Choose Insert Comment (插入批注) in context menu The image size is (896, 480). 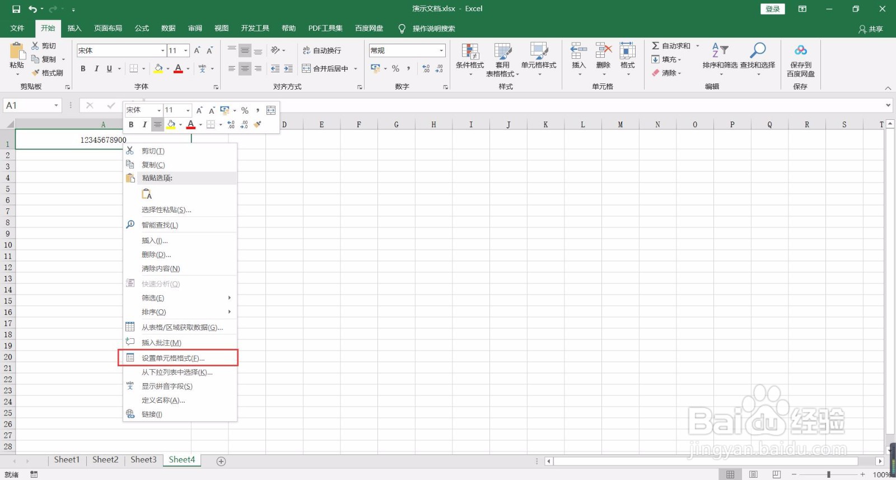point(180,342)
